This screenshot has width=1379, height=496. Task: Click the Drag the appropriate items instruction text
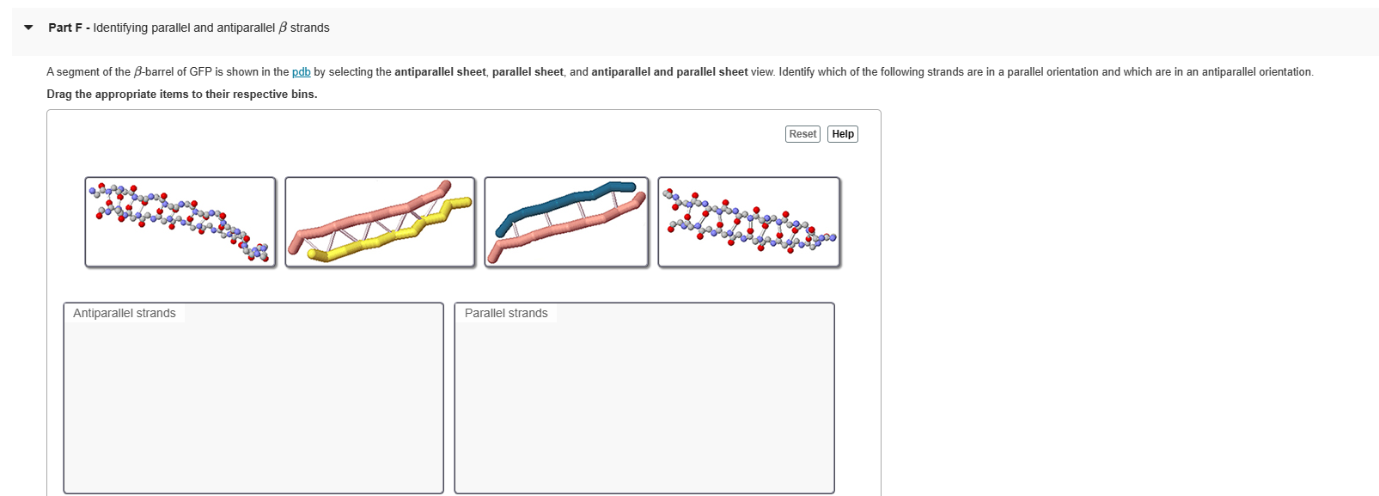(x=181, y=94)
